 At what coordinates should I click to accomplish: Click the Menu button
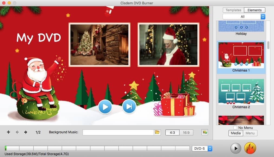[250, 133]
